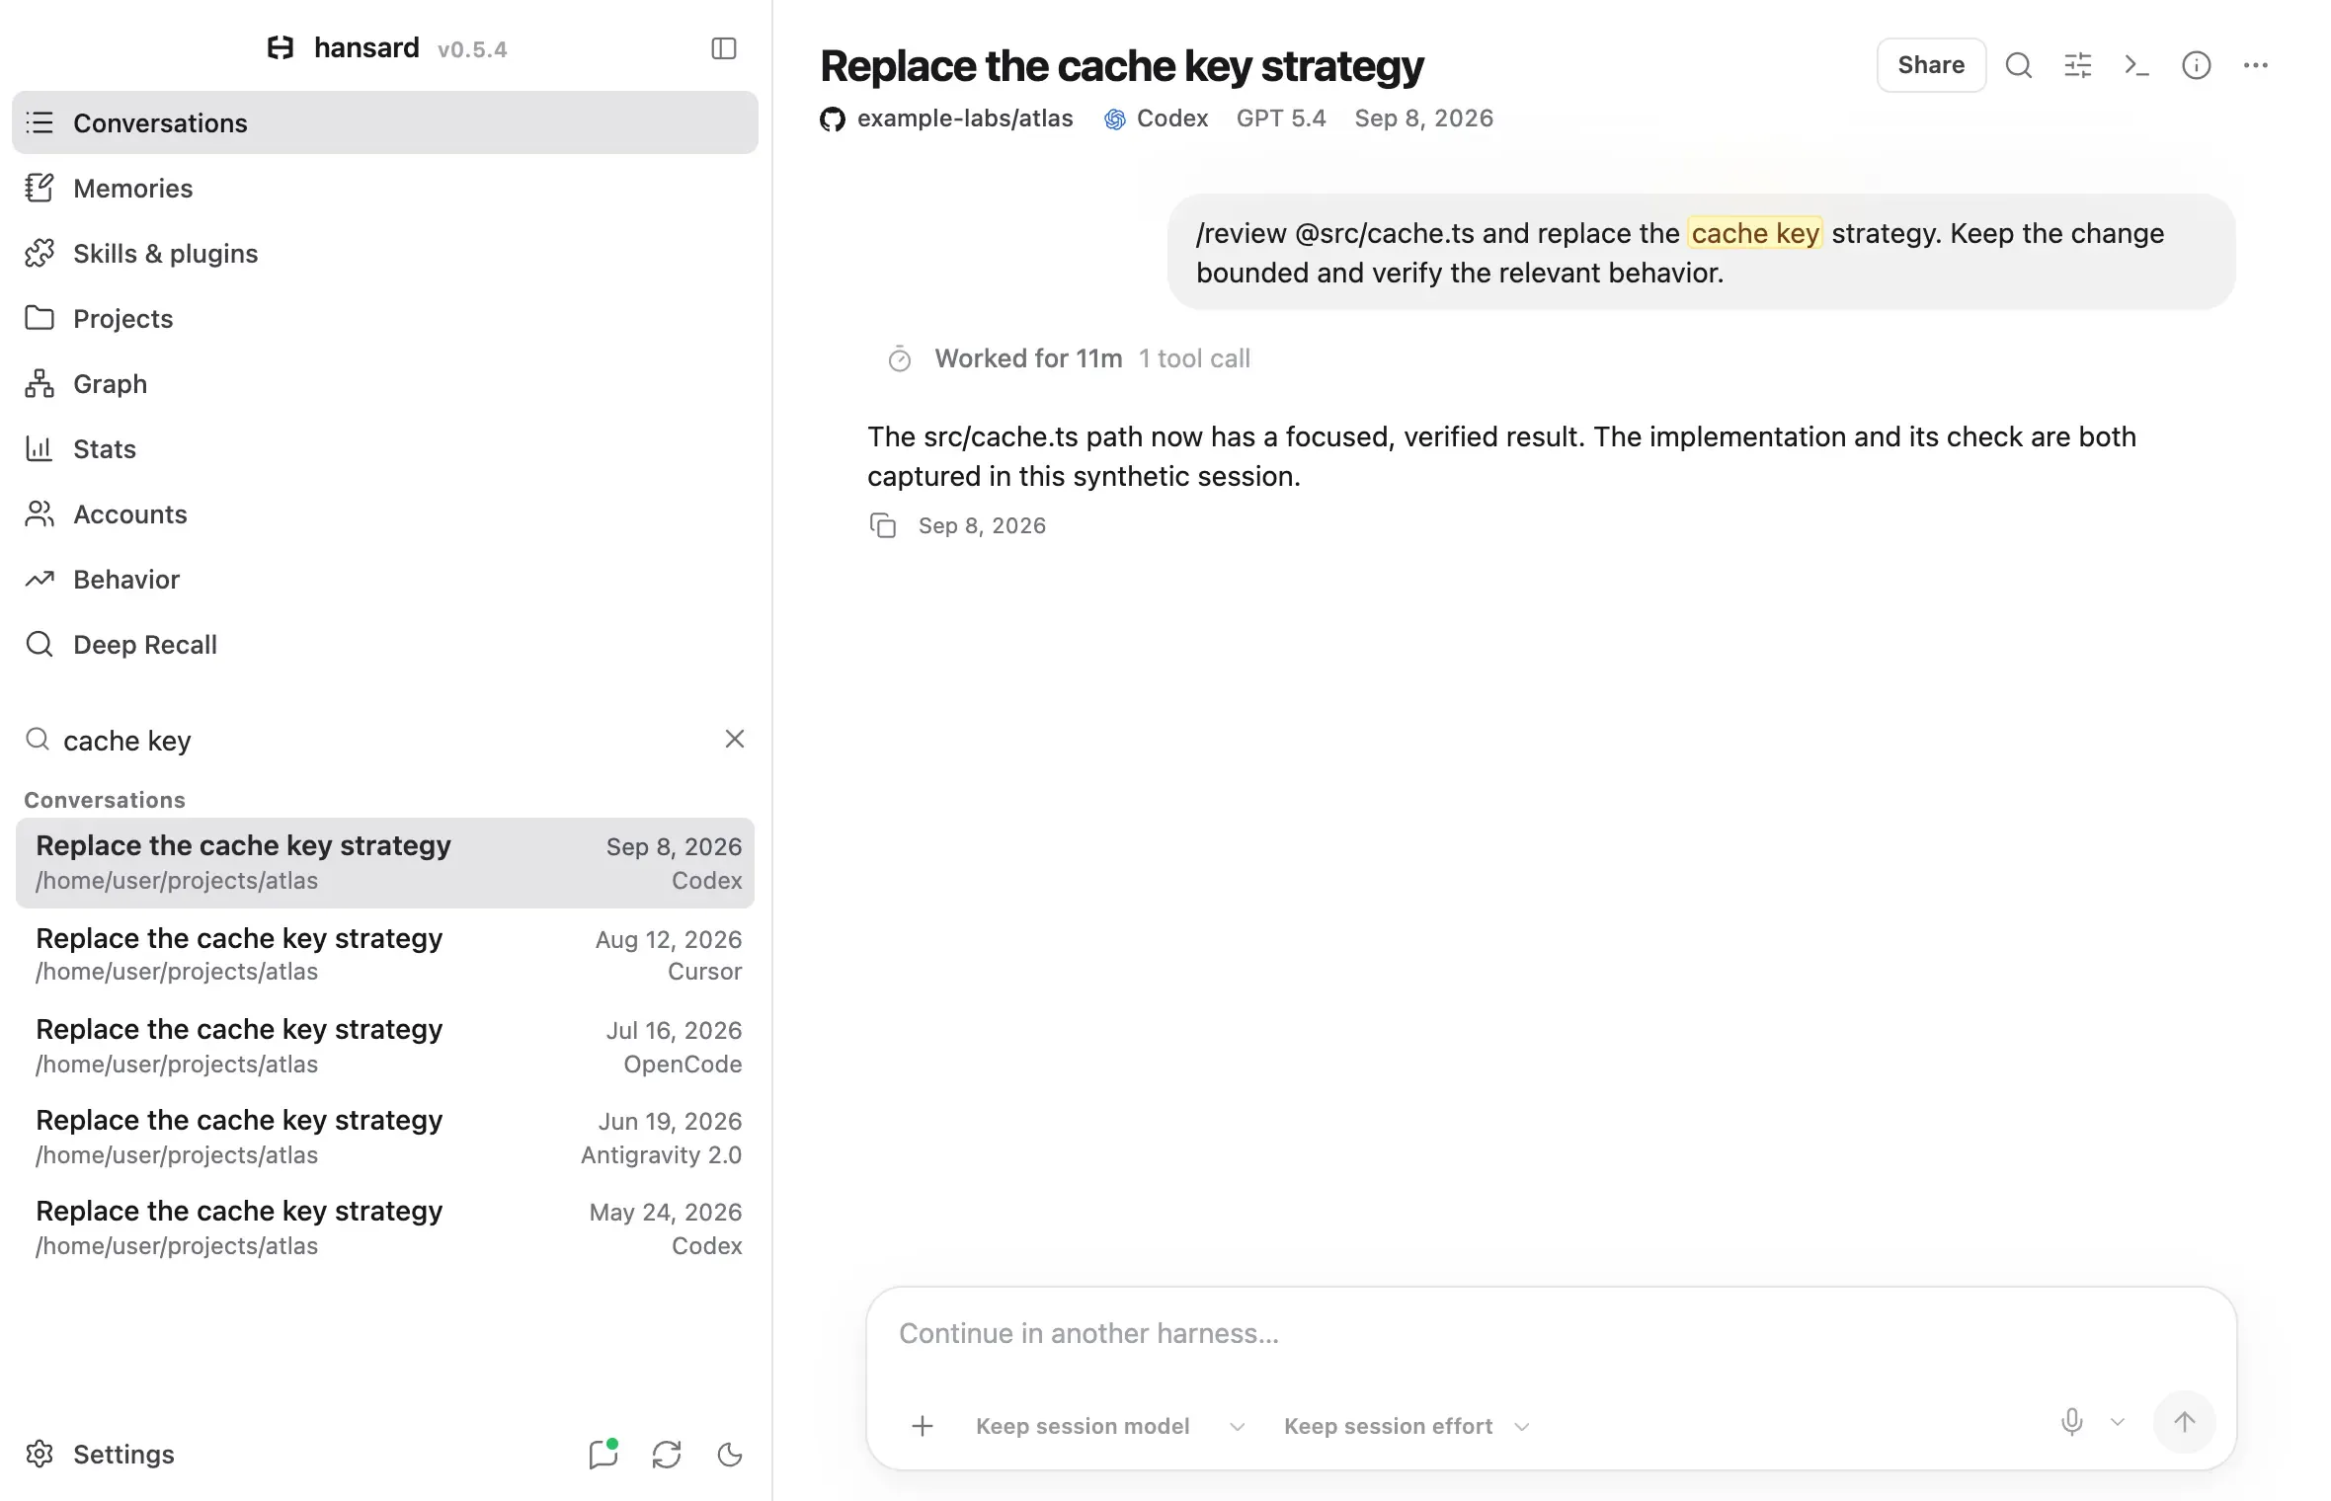View the Stats page

pyautogui.click(x=385, y=448)
